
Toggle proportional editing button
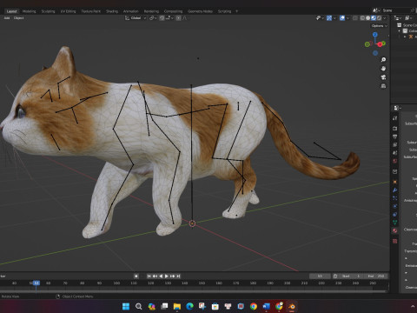[178, 18]
